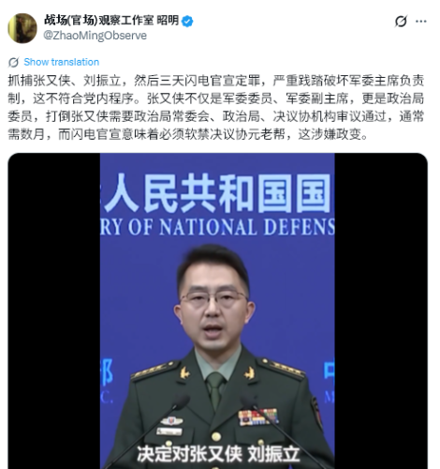
Task: Click the right black letterbox of video
Action: tap(381, 311)
